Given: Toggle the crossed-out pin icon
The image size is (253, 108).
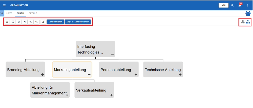Looking at the screenshot, I should tap(43, 22).
